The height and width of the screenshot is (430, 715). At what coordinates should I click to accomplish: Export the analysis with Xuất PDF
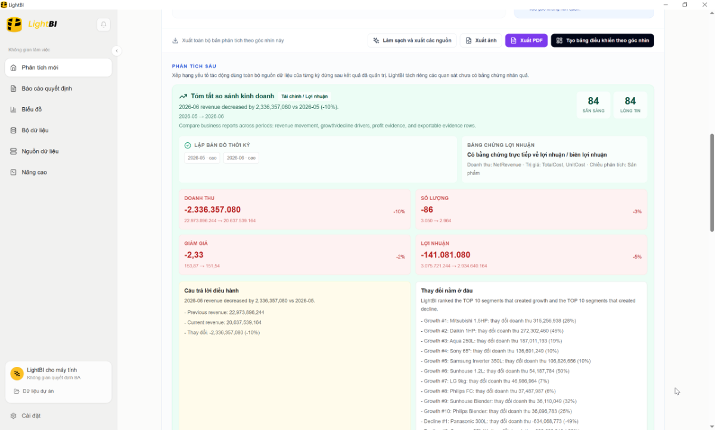[x=526, y=40]
